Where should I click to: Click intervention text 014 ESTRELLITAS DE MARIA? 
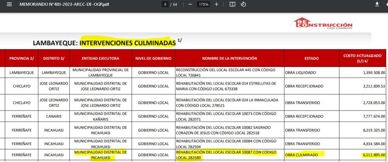point(226,86)
